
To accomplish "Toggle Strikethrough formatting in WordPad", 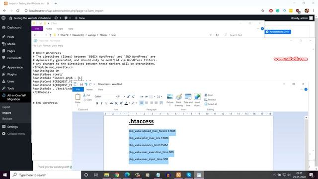I will (111, 103).
